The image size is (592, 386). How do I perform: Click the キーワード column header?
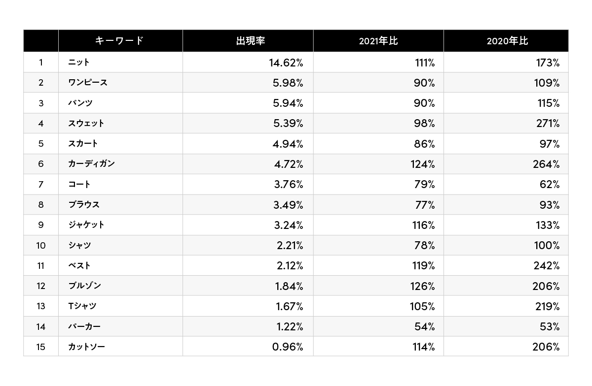(119, 41)
